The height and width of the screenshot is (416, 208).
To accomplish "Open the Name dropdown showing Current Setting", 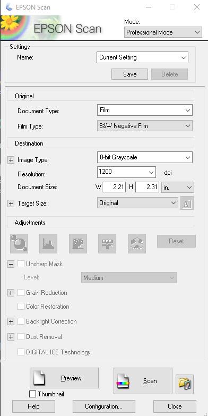I will (143, 57).
